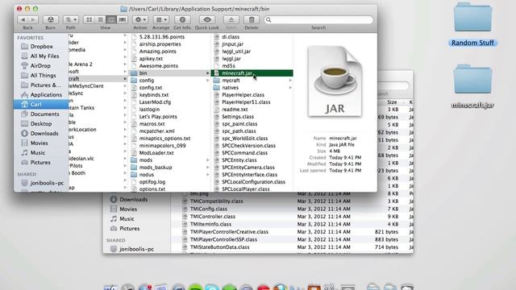Select the minecraft.jar file
Screen dimensions: 516x290
(252, 73)
